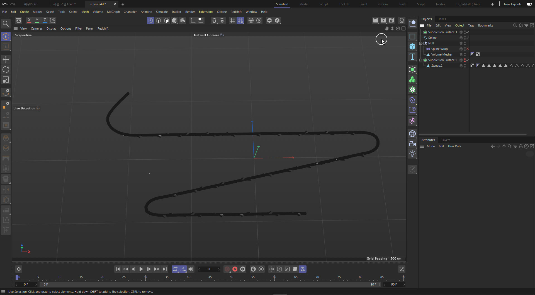
Task: Open Attributes User Data menu
Action: coord(454,146)
